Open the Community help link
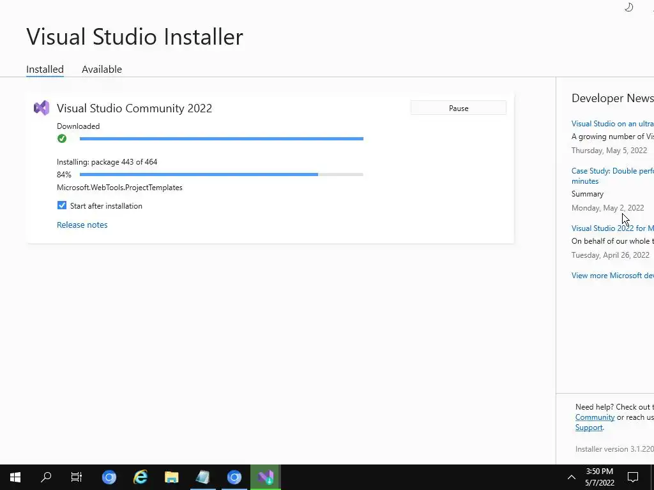This screenshot has height=490, width=654. [595, 417]
